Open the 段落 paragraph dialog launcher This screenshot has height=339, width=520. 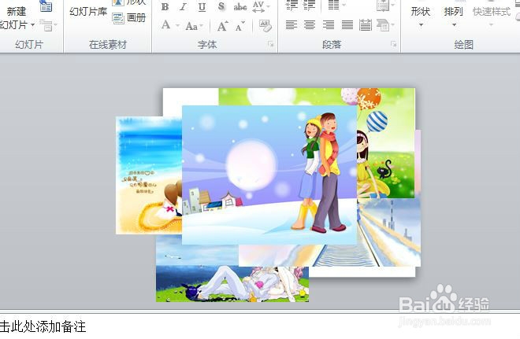pyautogui.click(x=394, y=44)
